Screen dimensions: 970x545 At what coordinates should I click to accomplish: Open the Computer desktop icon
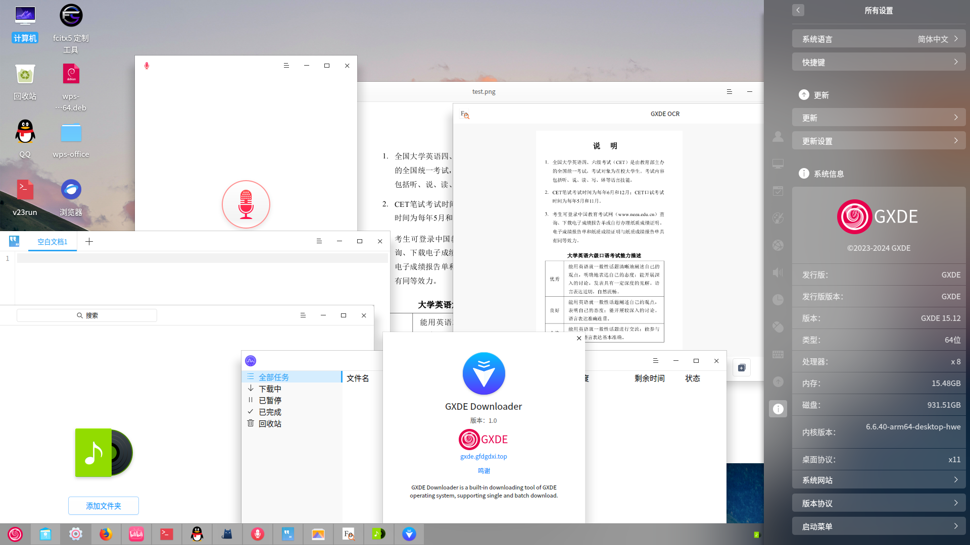click(25, 24)
